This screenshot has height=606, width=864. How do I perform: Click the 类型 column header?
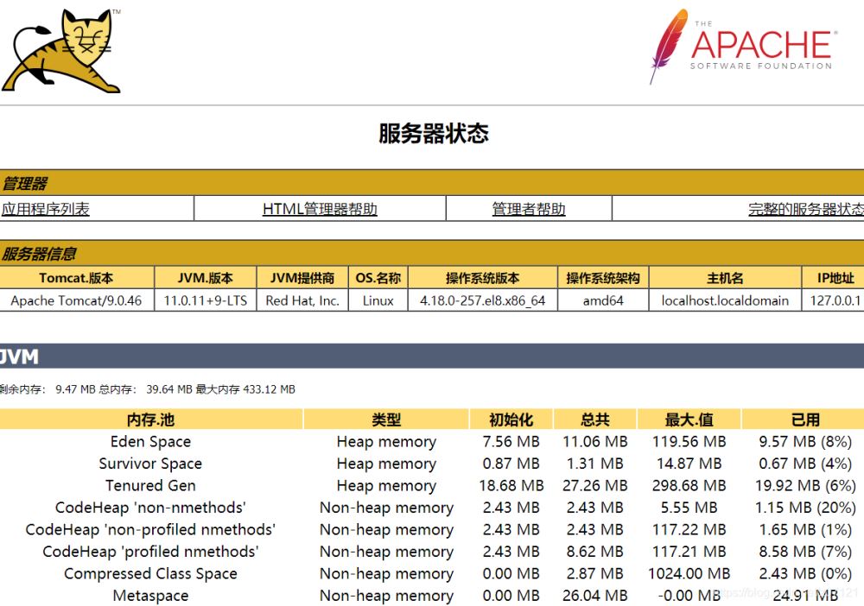tap(385, 420)
